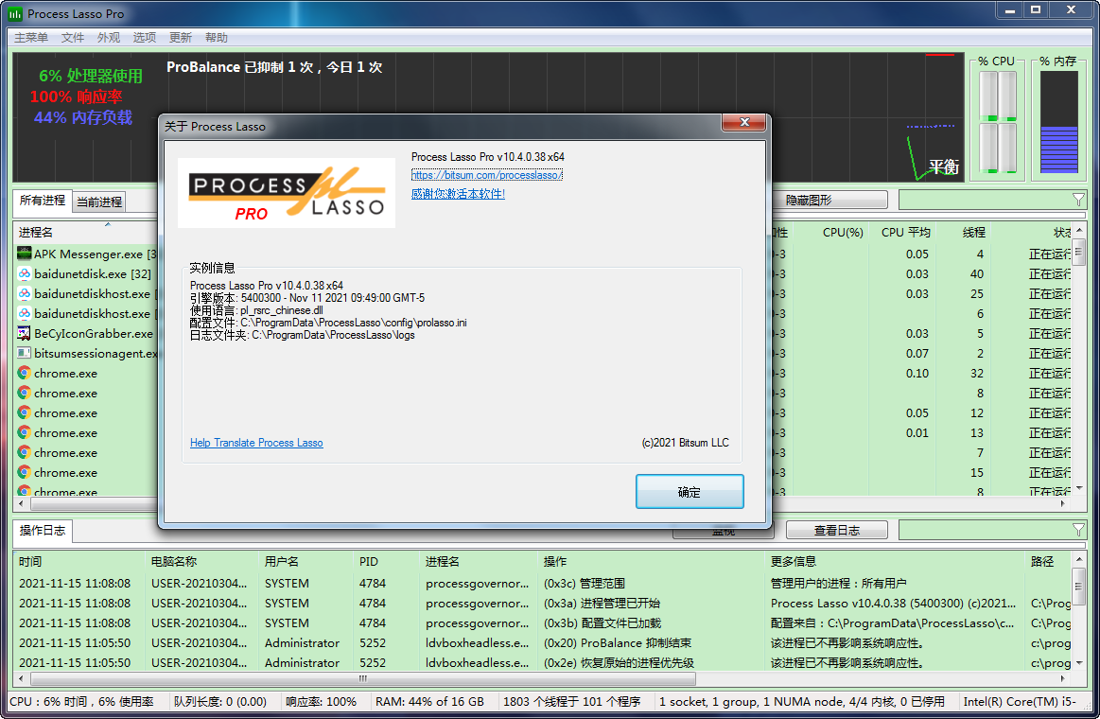Sort log by PID column header
Viewport: 1100px width, 719px height.
tap(387, 561)
